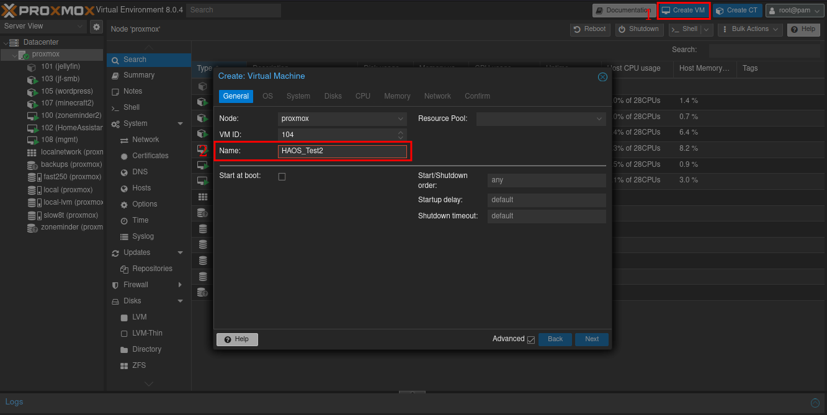Open the Repositories item
This screenshot has width=827, height=415.
click(148, 269)
